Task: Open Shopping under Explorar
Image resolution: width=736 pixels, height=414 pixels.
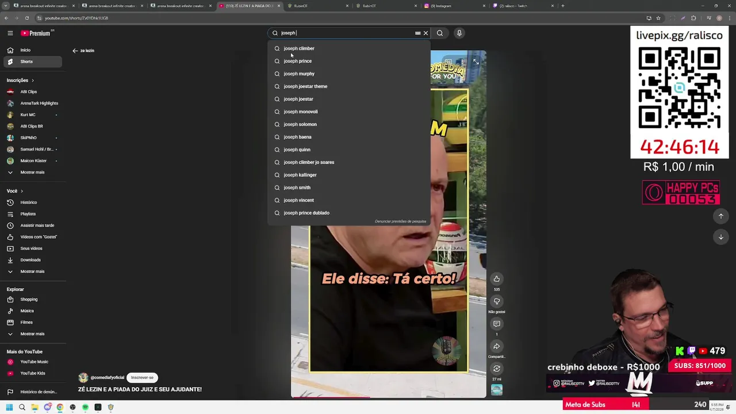Action: 33,299
